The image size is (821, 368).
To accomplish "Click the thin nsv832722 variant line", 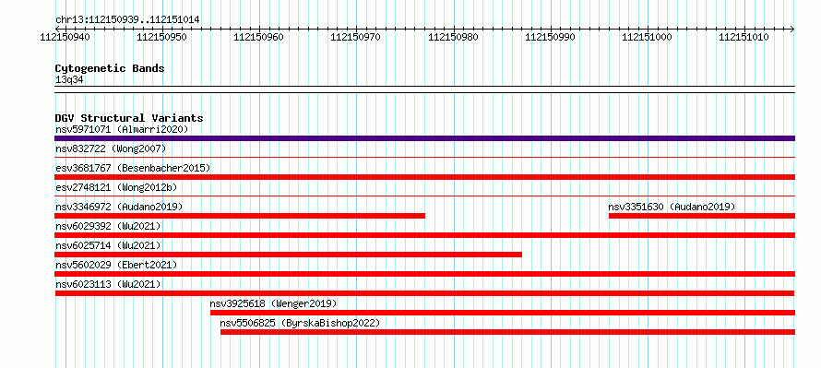I will [424, 157].
